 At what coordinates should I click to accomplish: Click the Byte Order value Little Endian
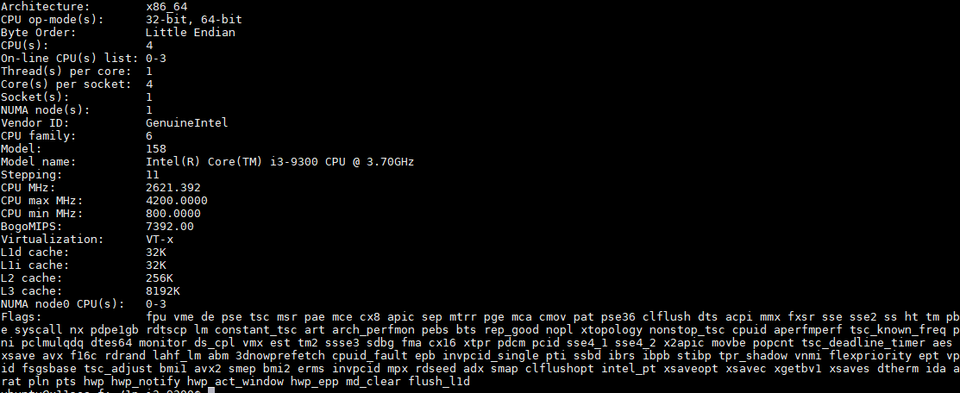coord(191,33)
